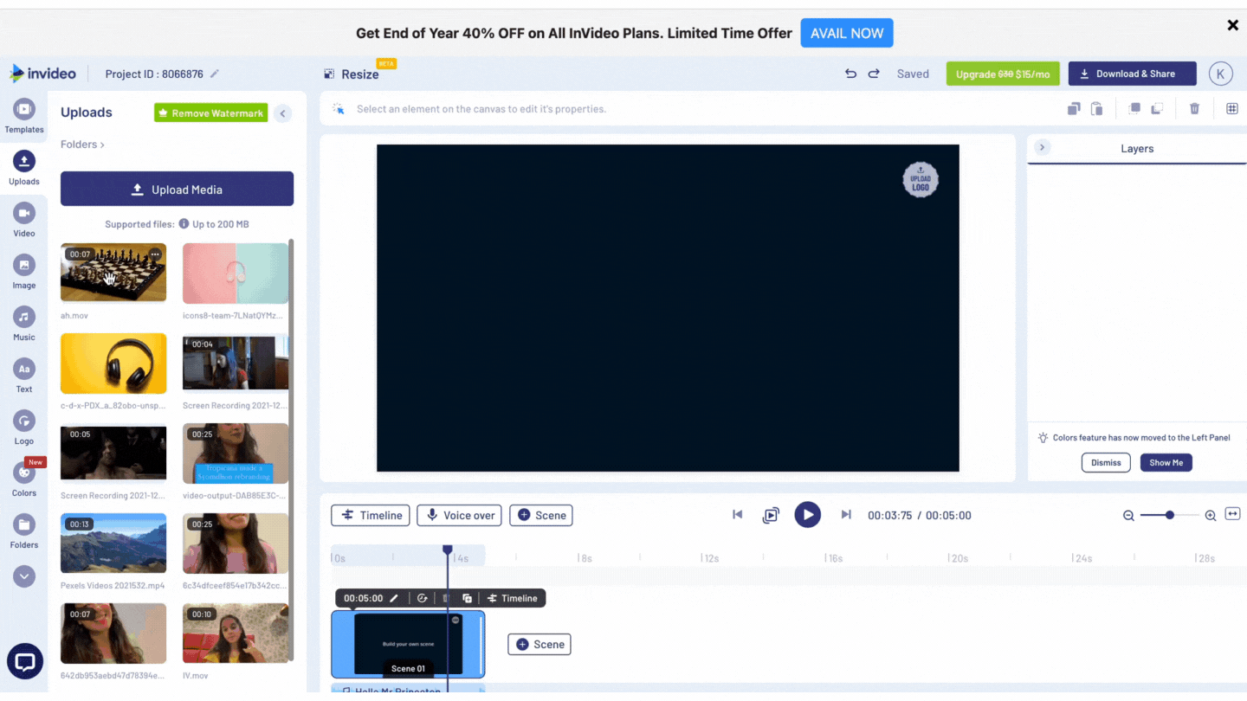Click the Copy element icon in the toolbar
This screenshot has width=1247, height=701.
pyautogui.click(x=1074, y=109)
